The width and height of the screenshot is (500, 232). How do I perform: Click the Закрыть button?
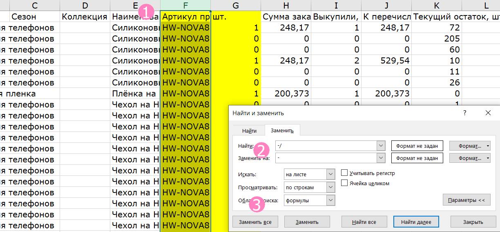point(473,222)
